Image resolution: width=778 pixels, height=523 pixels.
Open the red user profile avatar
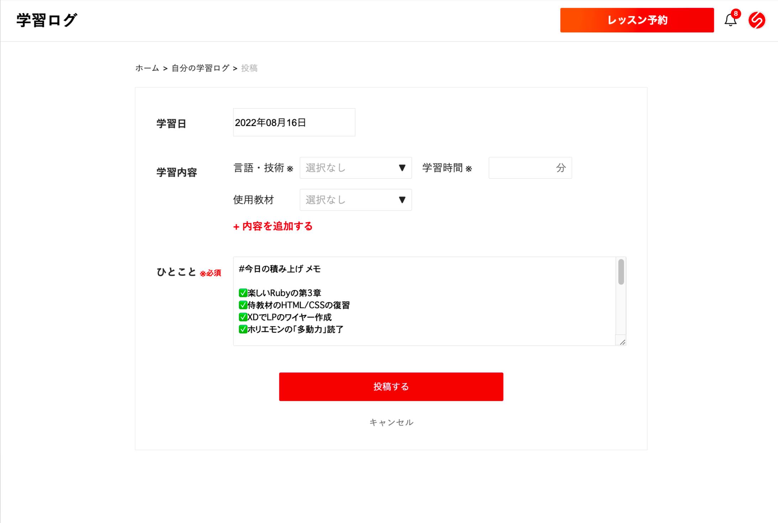tap(757, 20)
